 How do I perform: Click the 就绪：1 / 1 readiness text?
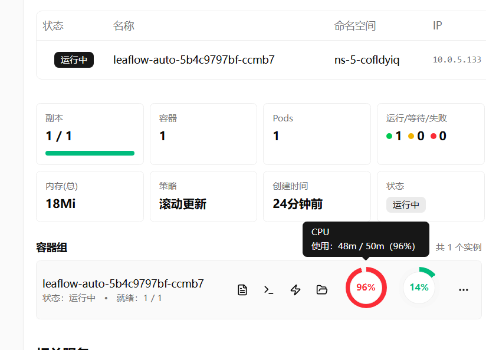[x=139, y=298]
